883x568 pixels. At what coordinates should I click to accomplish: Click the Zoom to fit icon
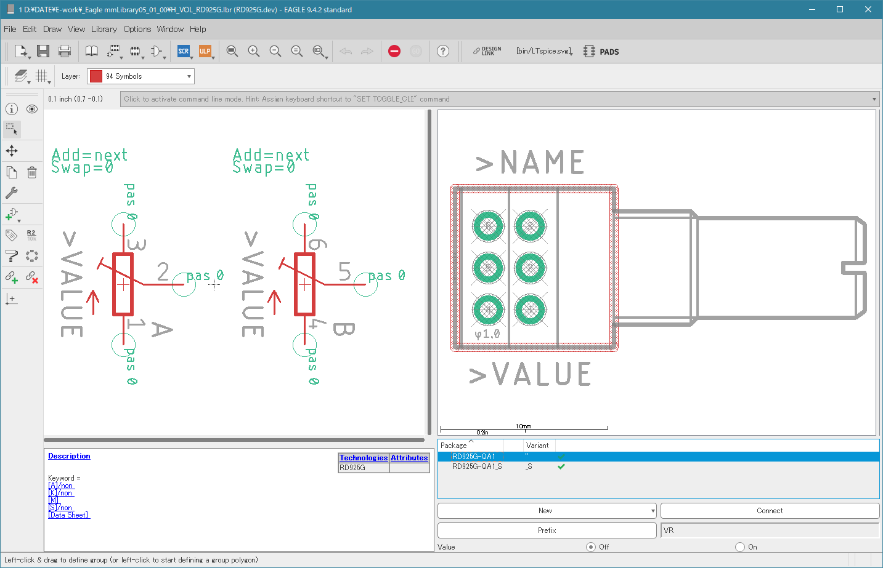pos(232,51)
